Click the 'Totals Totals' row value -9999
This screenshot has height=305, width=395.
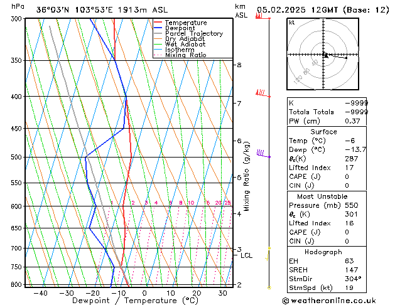coord(357,112)
